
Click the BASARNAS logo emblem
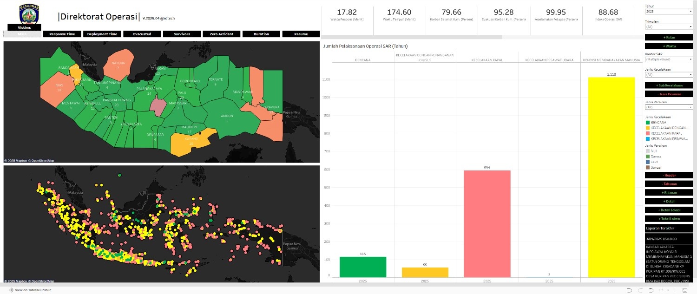(29, 13)
